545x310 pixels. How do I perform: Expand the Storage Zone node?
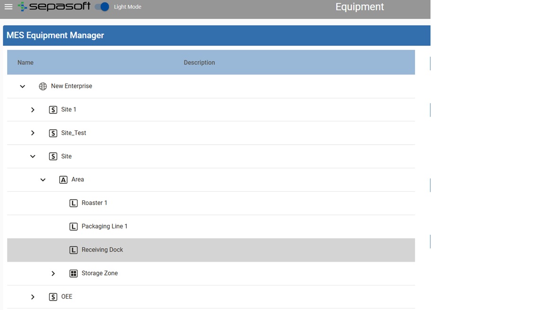click(53, 273)
